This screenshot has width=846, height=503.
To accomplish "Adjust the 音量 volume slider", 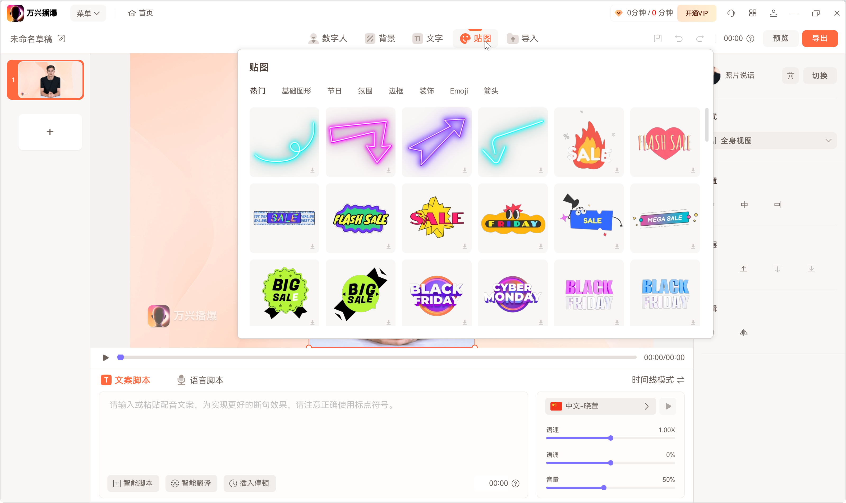I will point(604,487).
